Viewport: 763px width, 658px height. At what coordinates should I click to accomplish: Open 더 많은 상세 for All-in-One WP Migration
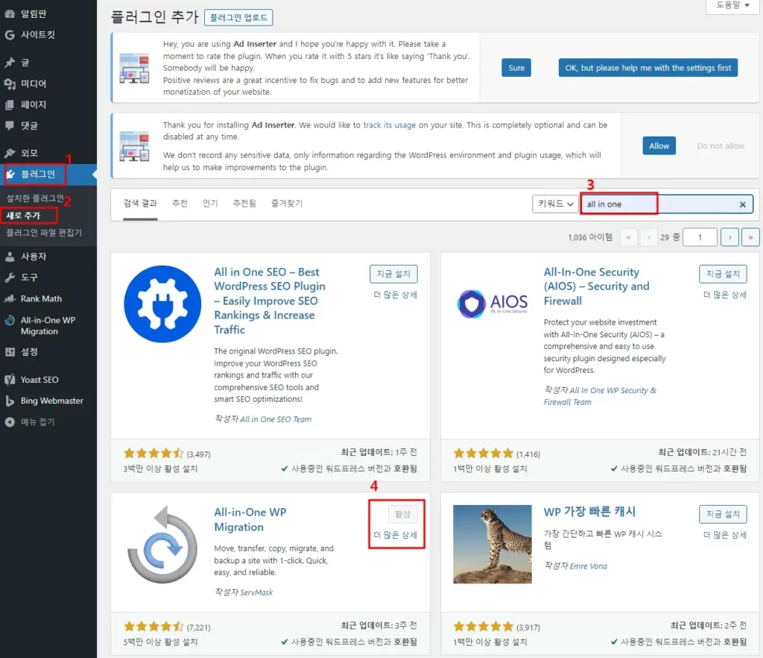(395, 535)
